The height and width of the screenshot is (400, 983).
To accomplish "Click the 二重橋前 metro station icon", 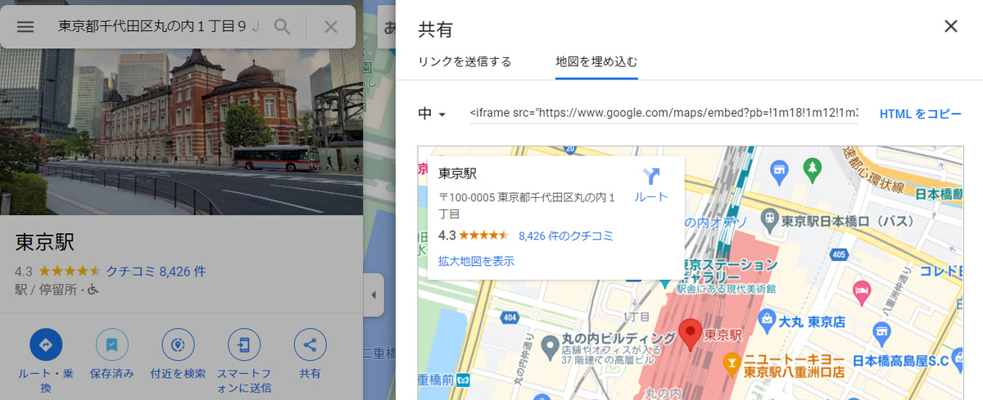I will point(464,380).
